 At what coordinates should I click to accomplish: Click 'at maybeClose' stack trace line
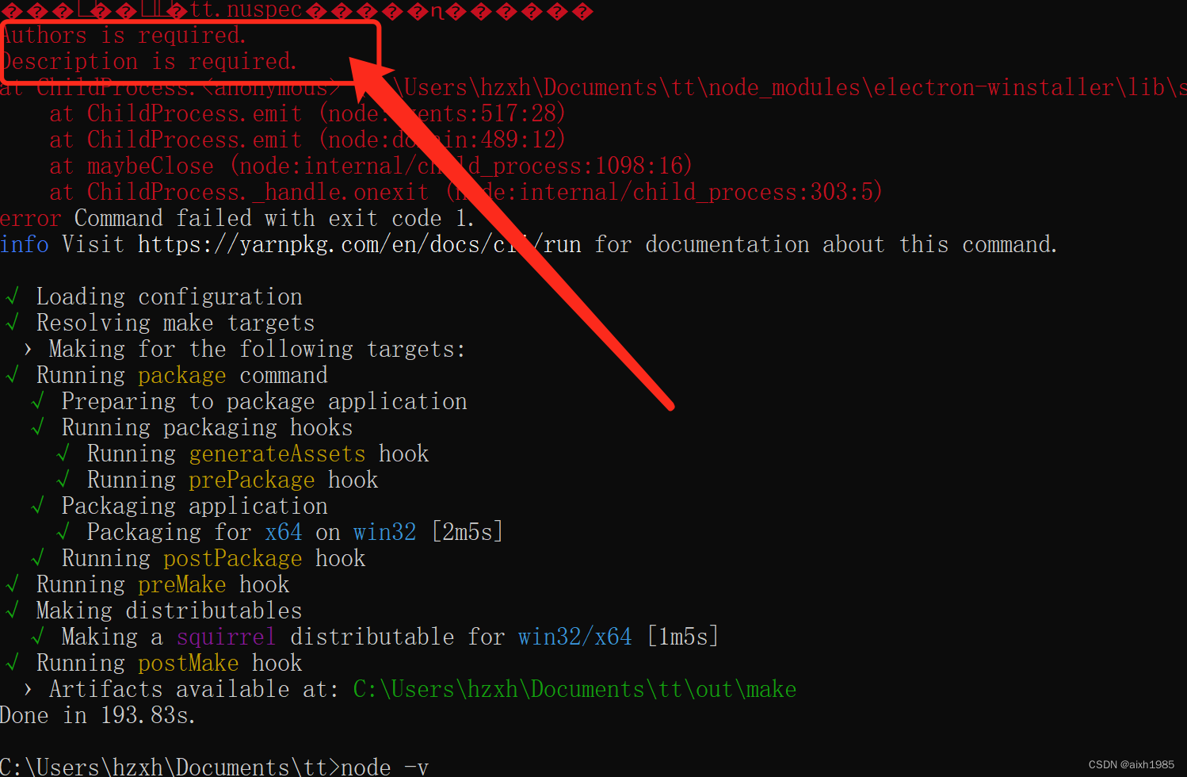click(371, 166)
